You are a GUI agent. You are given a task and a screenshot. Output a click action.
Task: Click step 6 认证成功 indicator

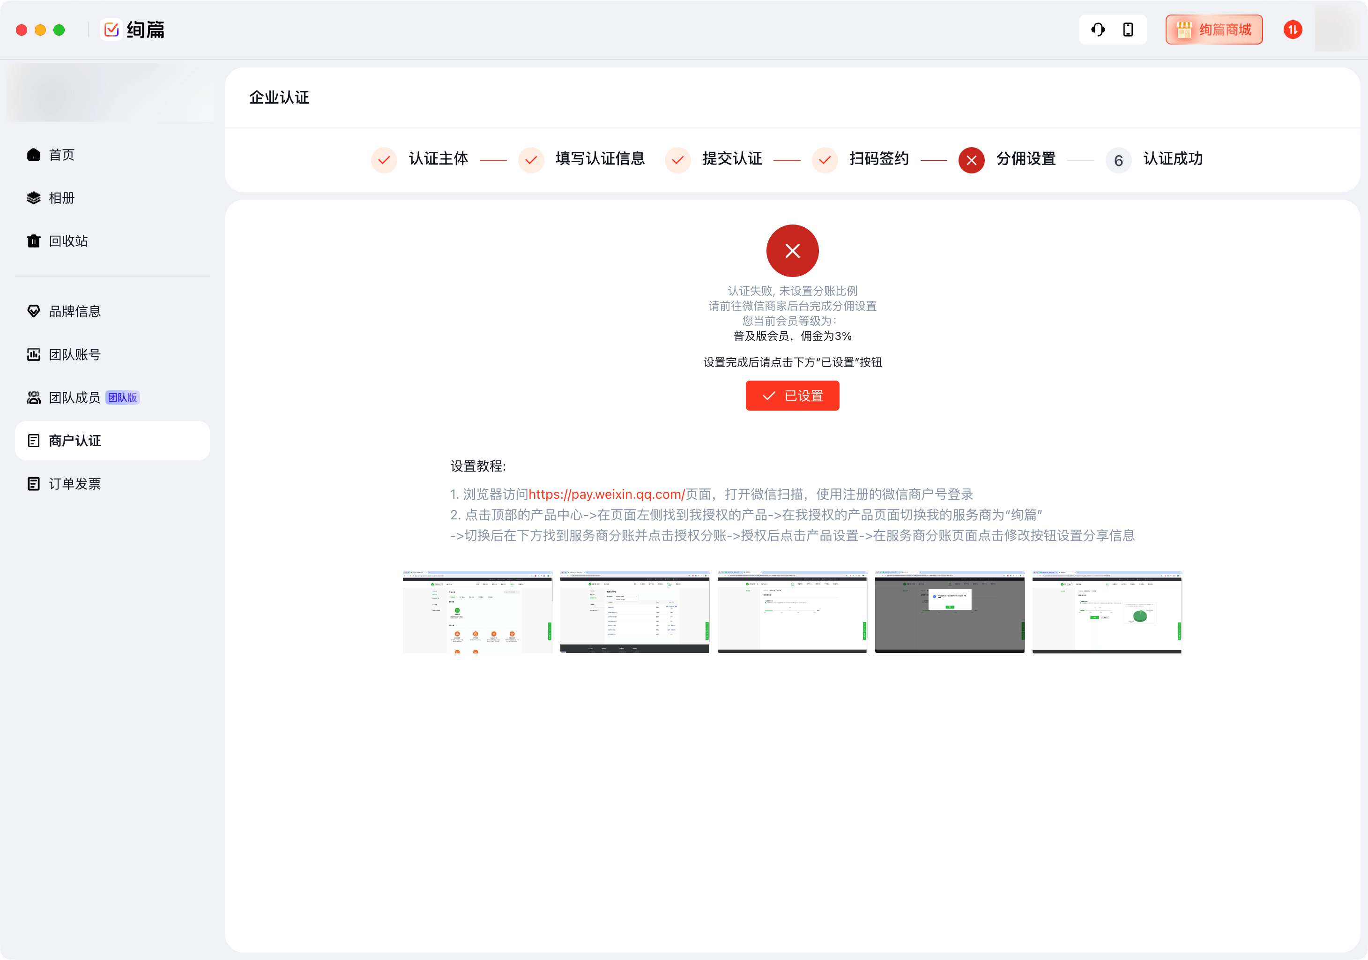1118,160
